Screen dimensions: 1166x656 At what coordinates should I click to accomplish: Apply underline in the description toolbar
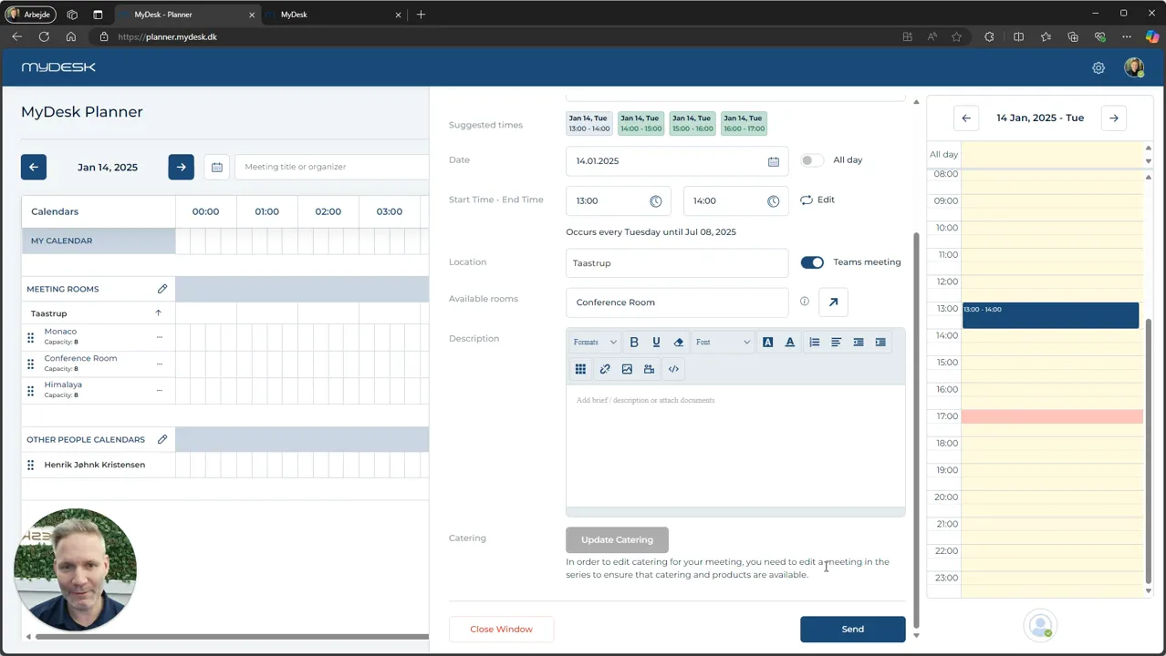[x=656, y=343]
